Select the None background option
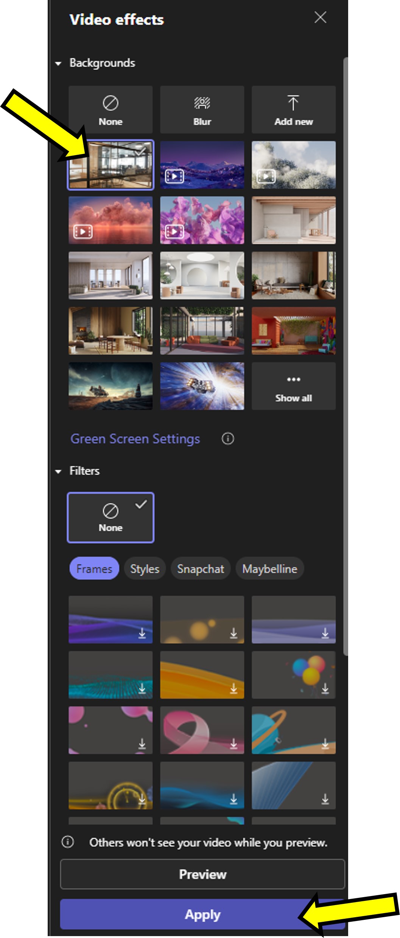The image size is (400, 938). pyautogui.click(x=110, y=110)
